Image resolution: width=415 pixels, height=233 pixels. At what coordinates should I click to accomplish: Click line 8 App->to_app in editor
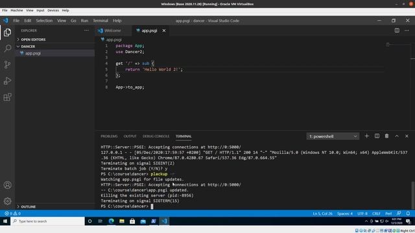click(x=130, y=87)
